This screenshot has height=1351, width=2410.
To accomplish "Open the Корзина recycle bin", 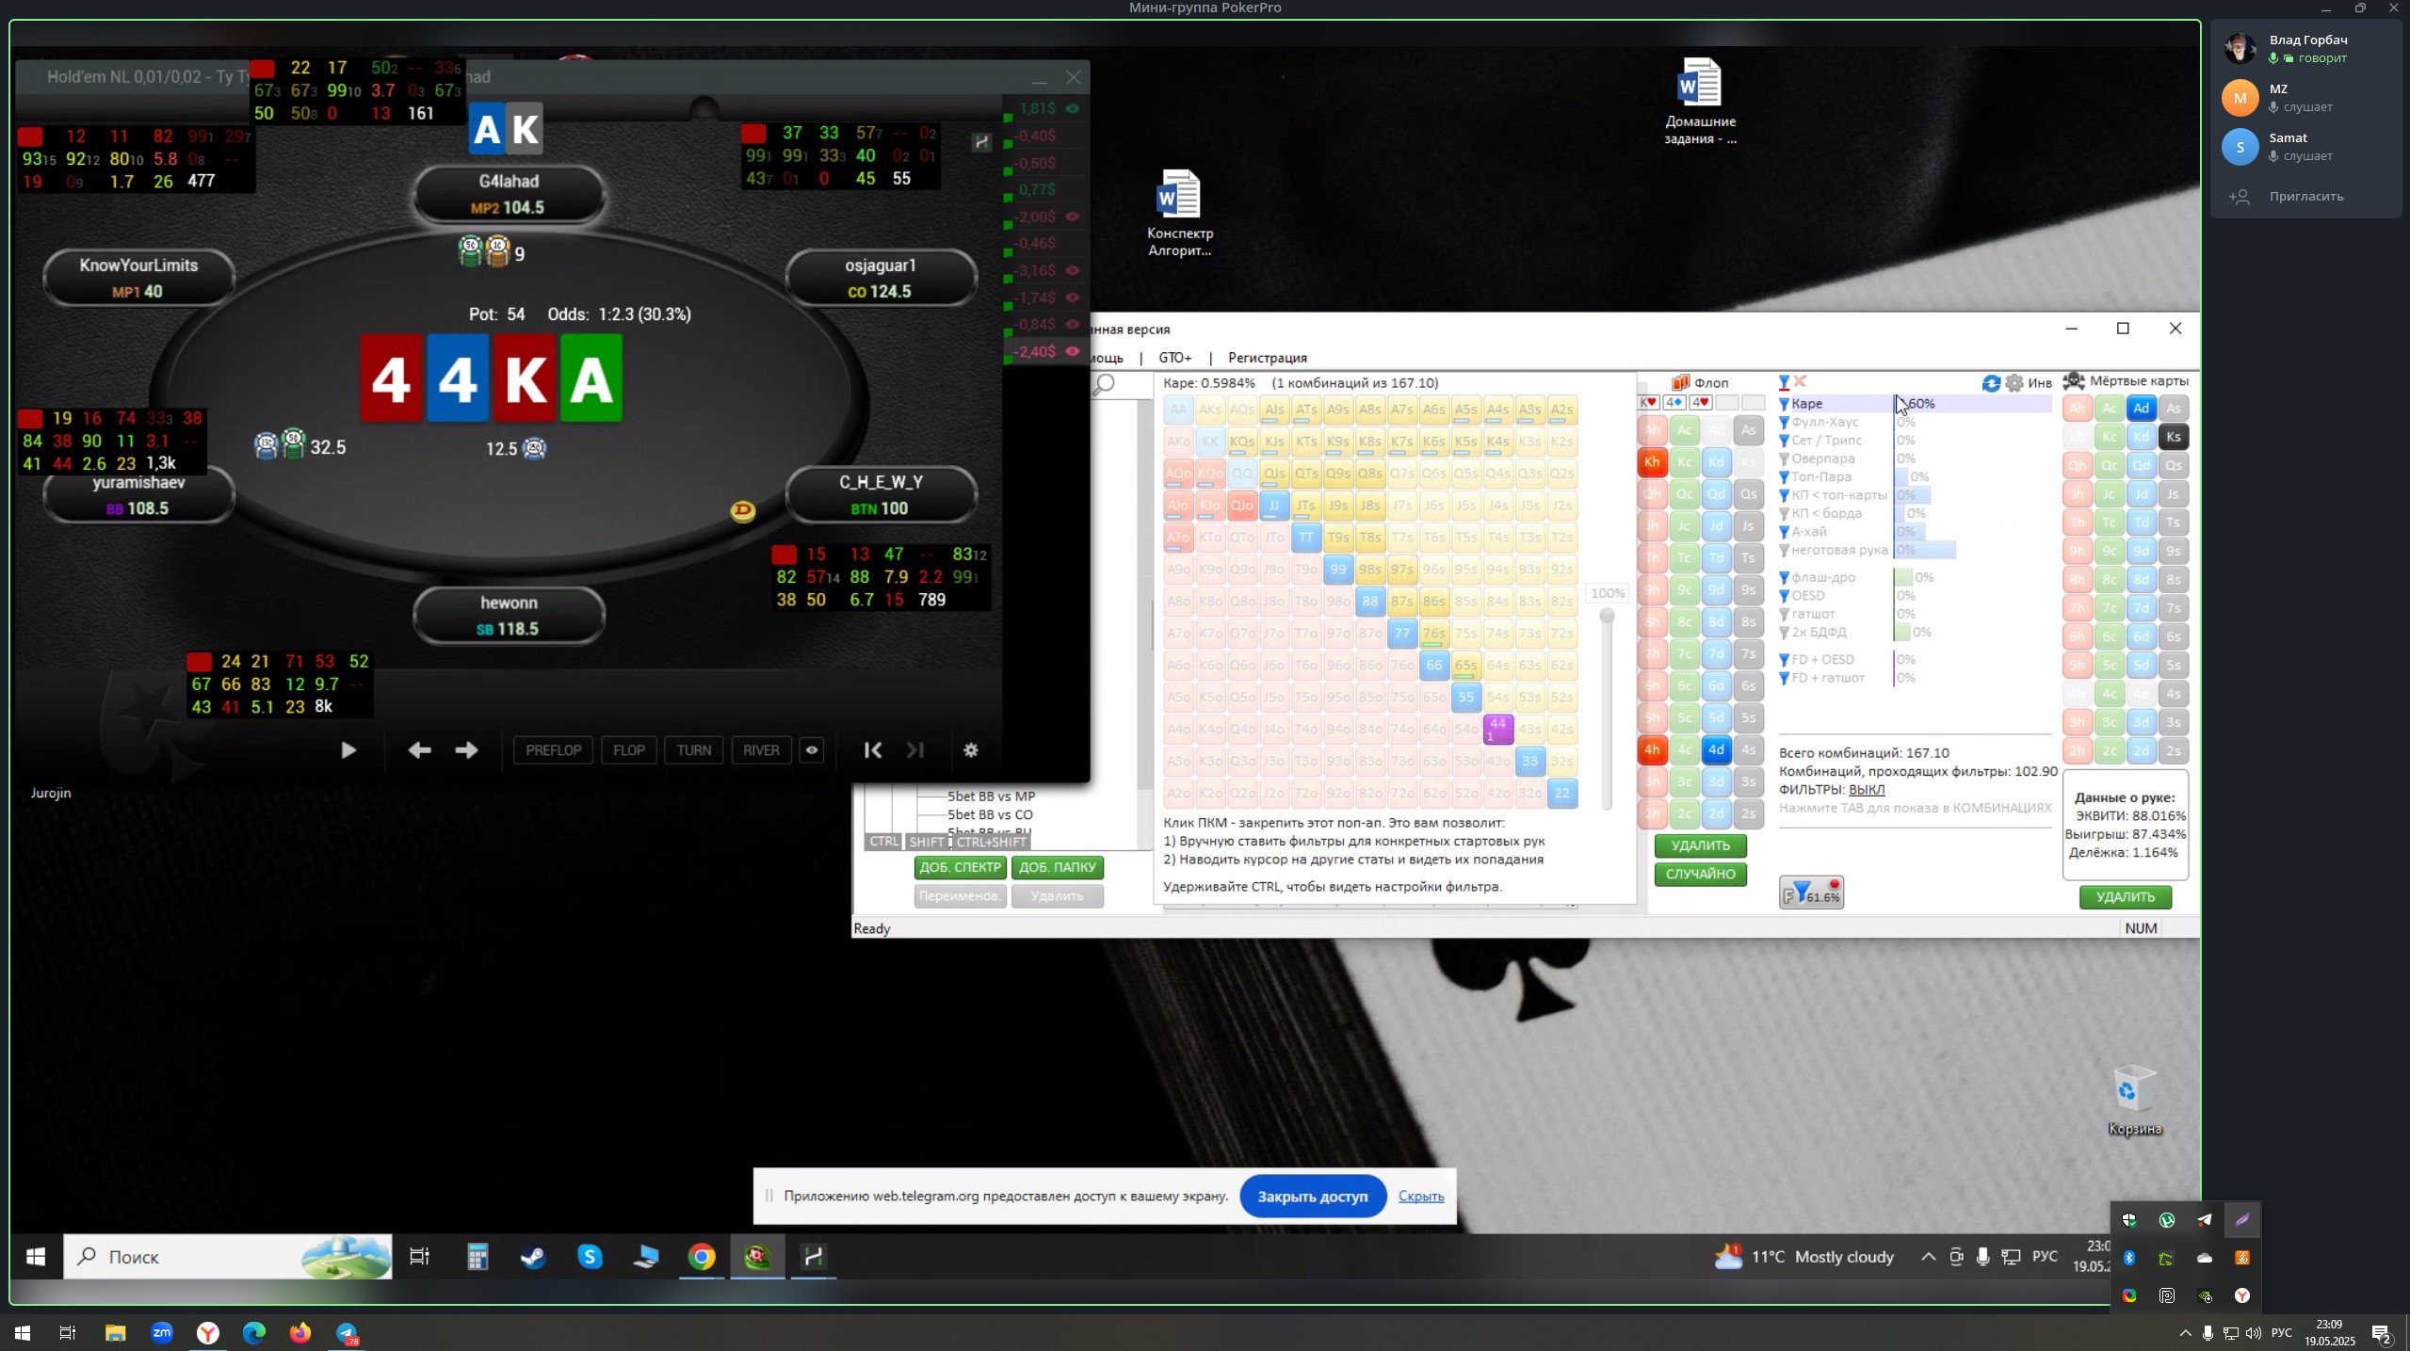I will click(x=2134, y=1101).
